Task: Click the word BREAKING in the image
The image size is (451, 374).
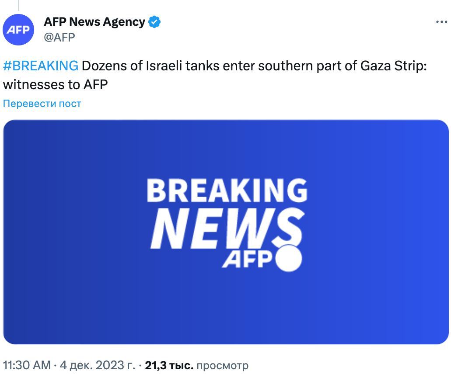Action: 227,190
